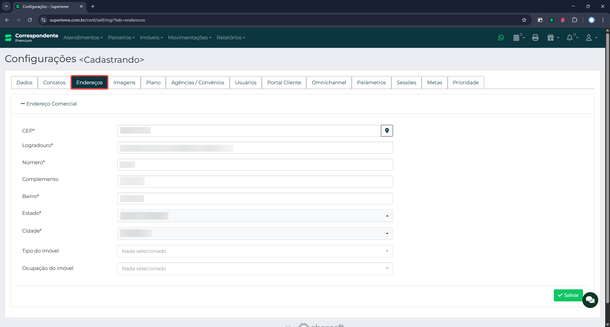Viewport: 610px width, 327px height.
Task: Open WhatsApp icon in top navbar
Action: 501,38
